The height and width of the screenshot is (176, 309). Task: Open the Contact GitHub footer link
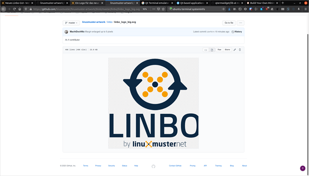click(175, 166)
